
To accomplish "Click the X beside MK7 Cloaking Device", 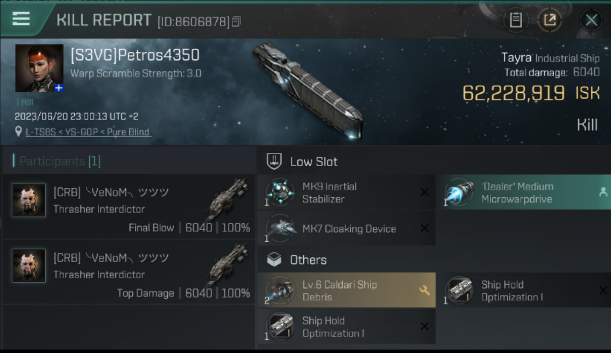I will (x=424, y=228).
